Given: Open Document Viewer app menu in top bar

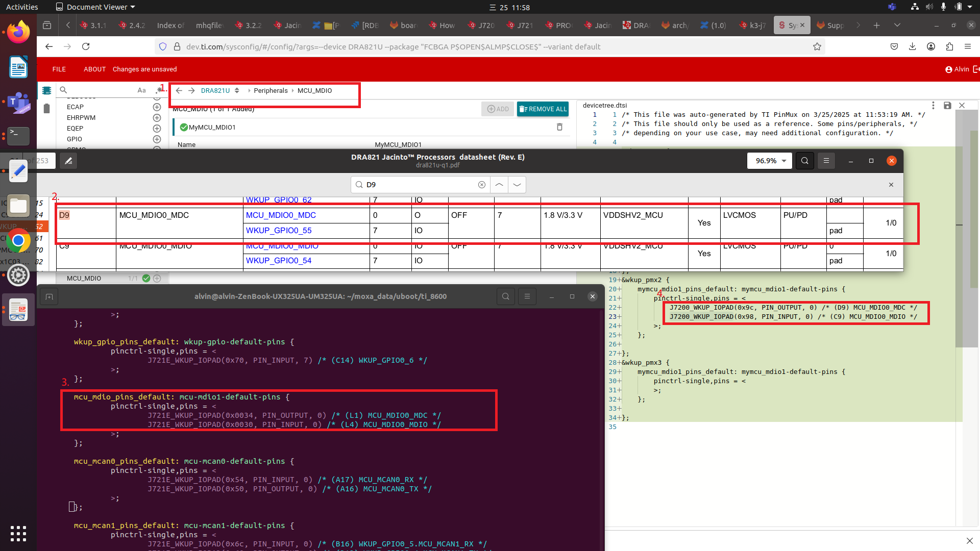Looking at the screenshot, I should click(95, 7).
